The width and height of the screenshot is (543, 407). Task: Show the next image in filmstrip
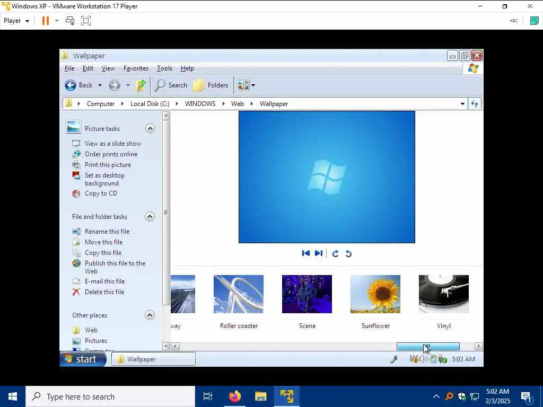coord(319,253)
